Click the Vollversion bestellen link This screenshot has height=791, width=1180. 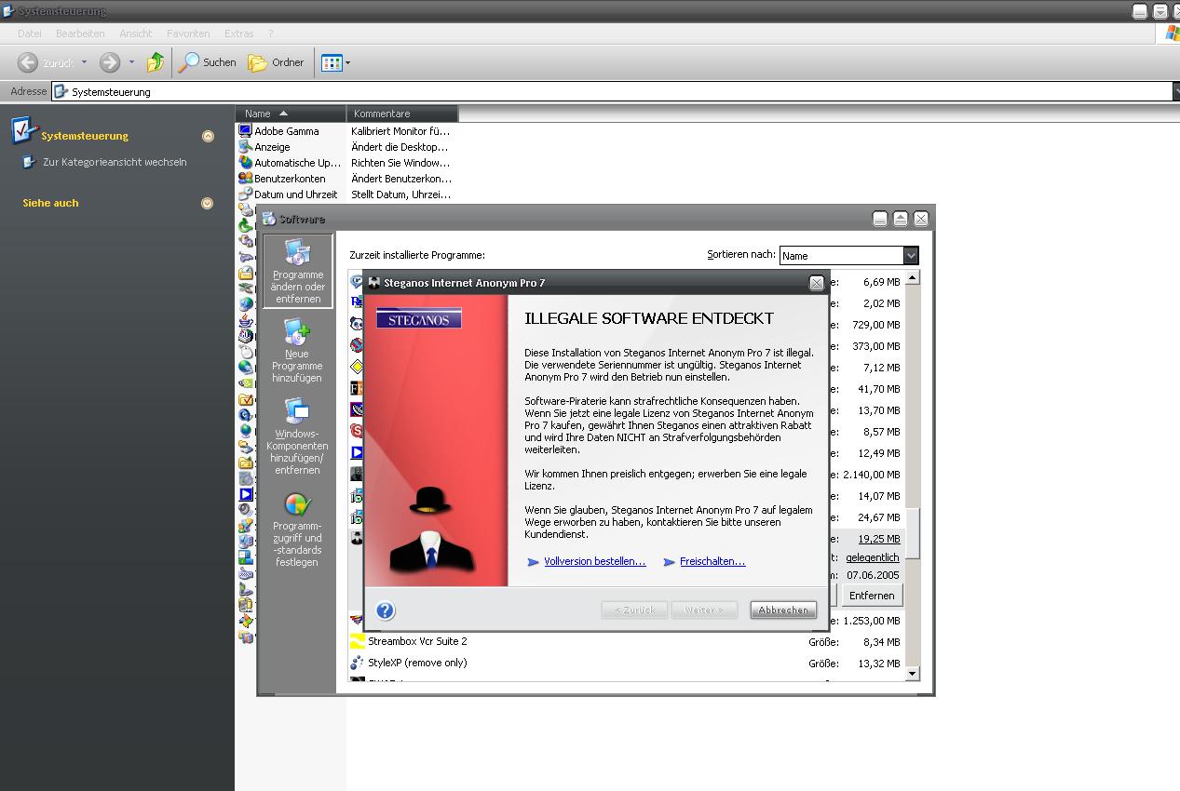594,561
